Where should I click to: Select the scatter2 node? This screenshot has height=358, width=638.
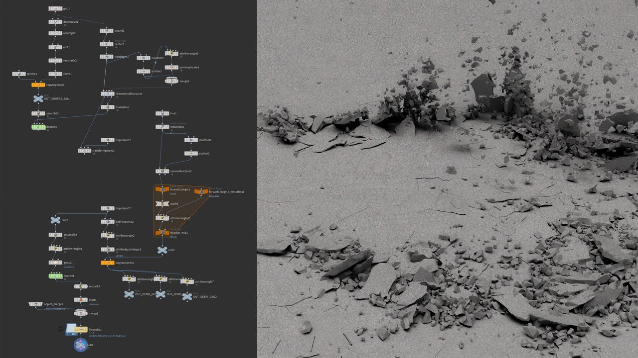pos(191,154)
